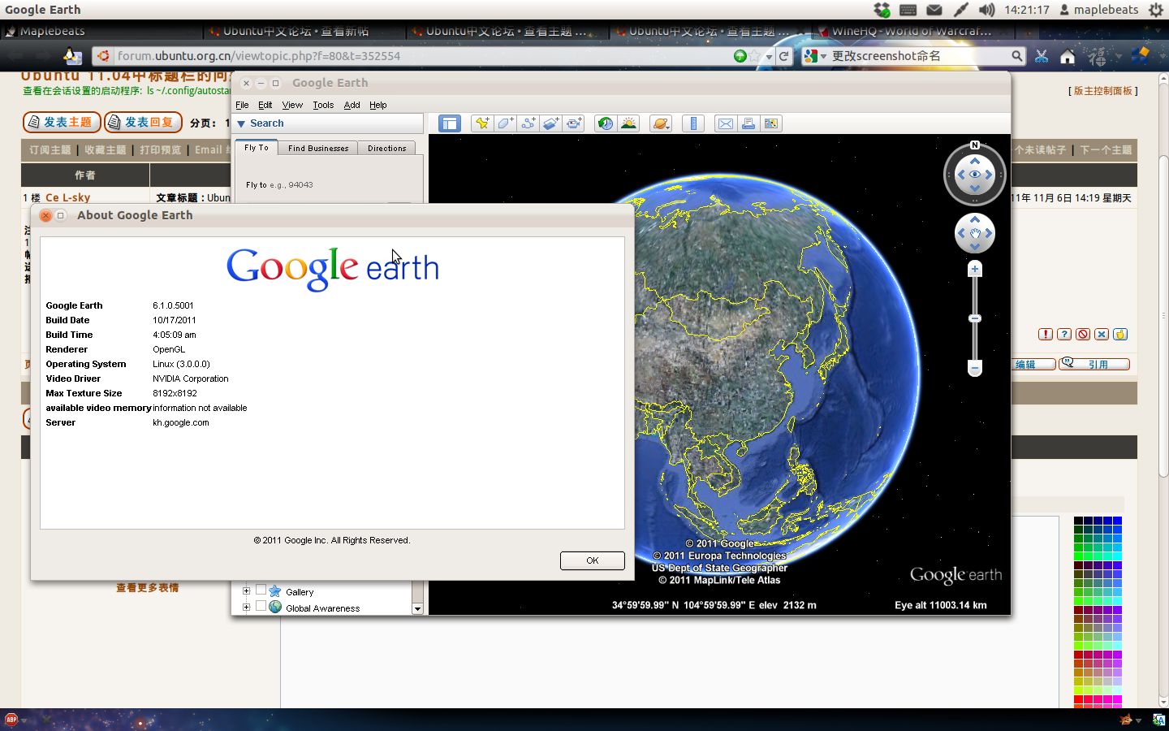Open the Add menu in Google Earth

coord(352,105)
